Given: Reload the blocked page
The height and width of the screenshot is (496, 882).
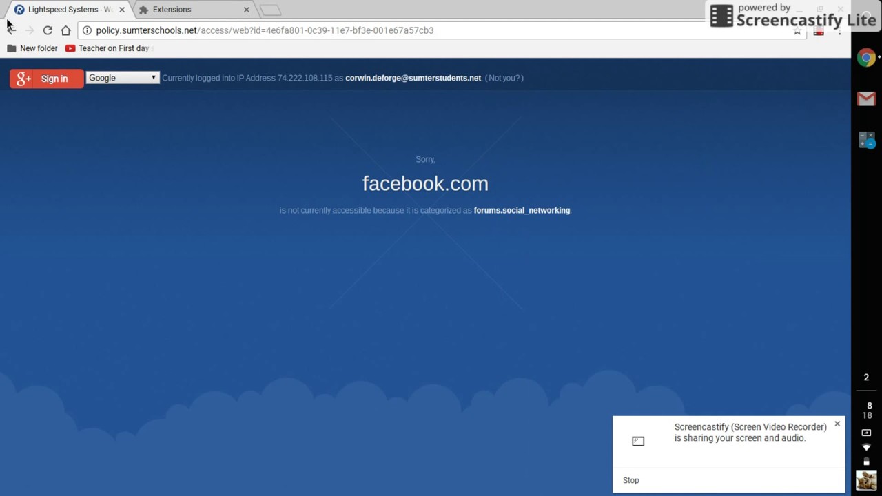Looking at the screenshot, I should (x=48, y=30).
